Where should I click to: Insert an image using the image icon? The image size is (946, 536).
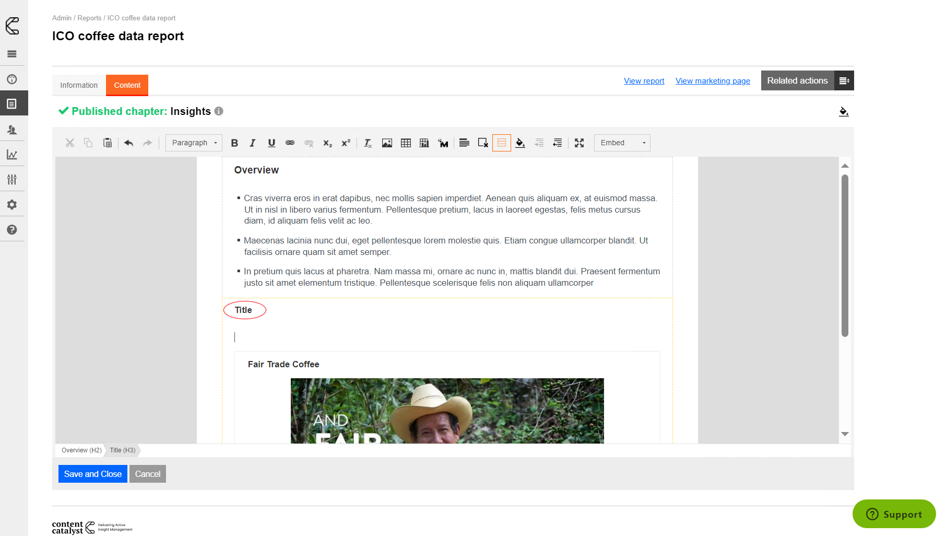click(x=387, y=143)
